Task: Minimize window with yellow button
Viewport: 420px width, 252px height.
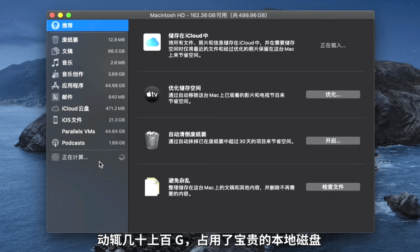Action: point(60,15)
